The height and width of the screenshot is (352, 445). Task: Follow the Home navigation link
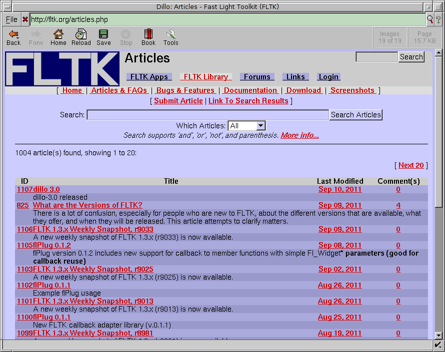[x=72, y=90]
